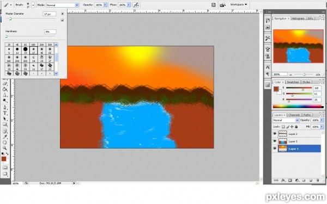Select the Eyedropper tool
Viewport: 327px width, 204px height.
click(5, 137)
